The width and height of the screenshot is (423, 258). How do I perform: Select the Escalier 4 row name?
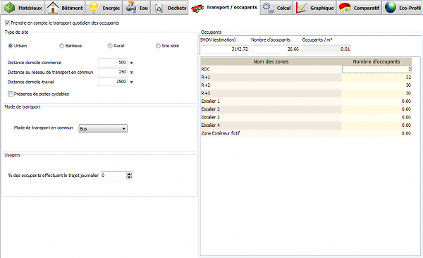[210, 125]
